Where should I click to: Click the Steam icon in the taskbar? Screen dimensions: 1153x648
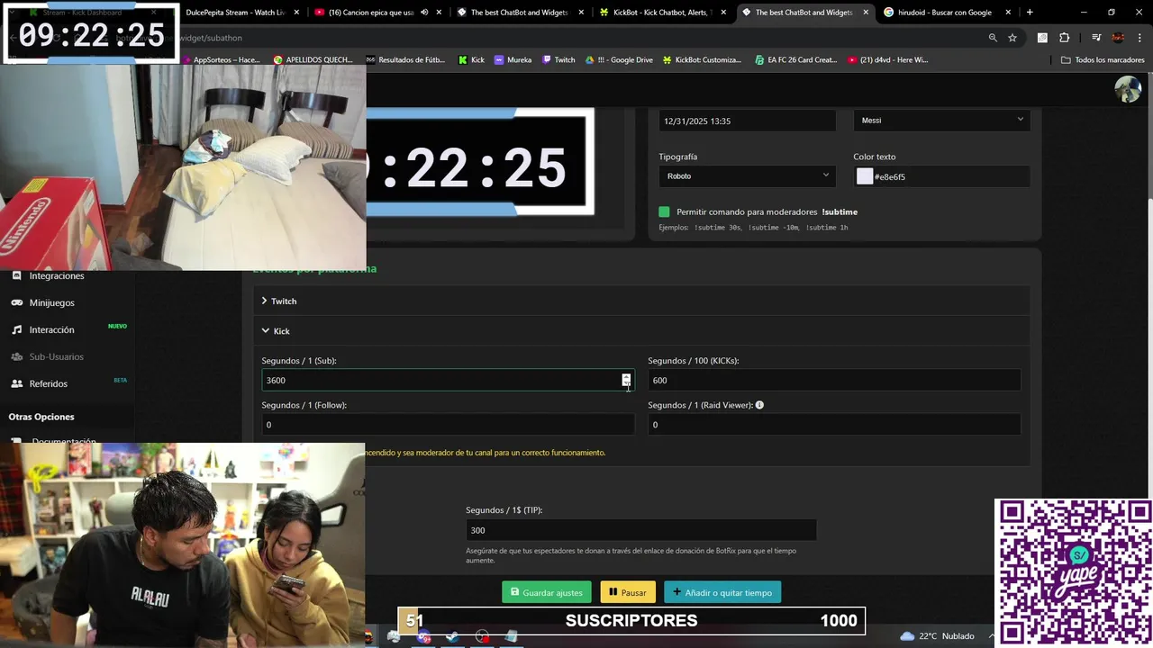452,636
